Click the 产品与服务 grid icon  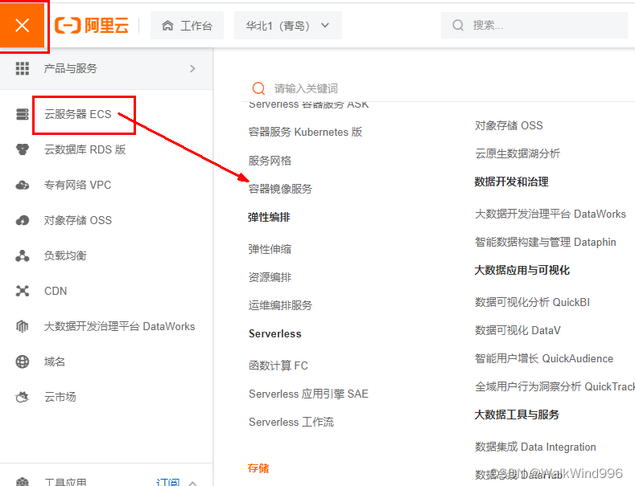[23, 68]
